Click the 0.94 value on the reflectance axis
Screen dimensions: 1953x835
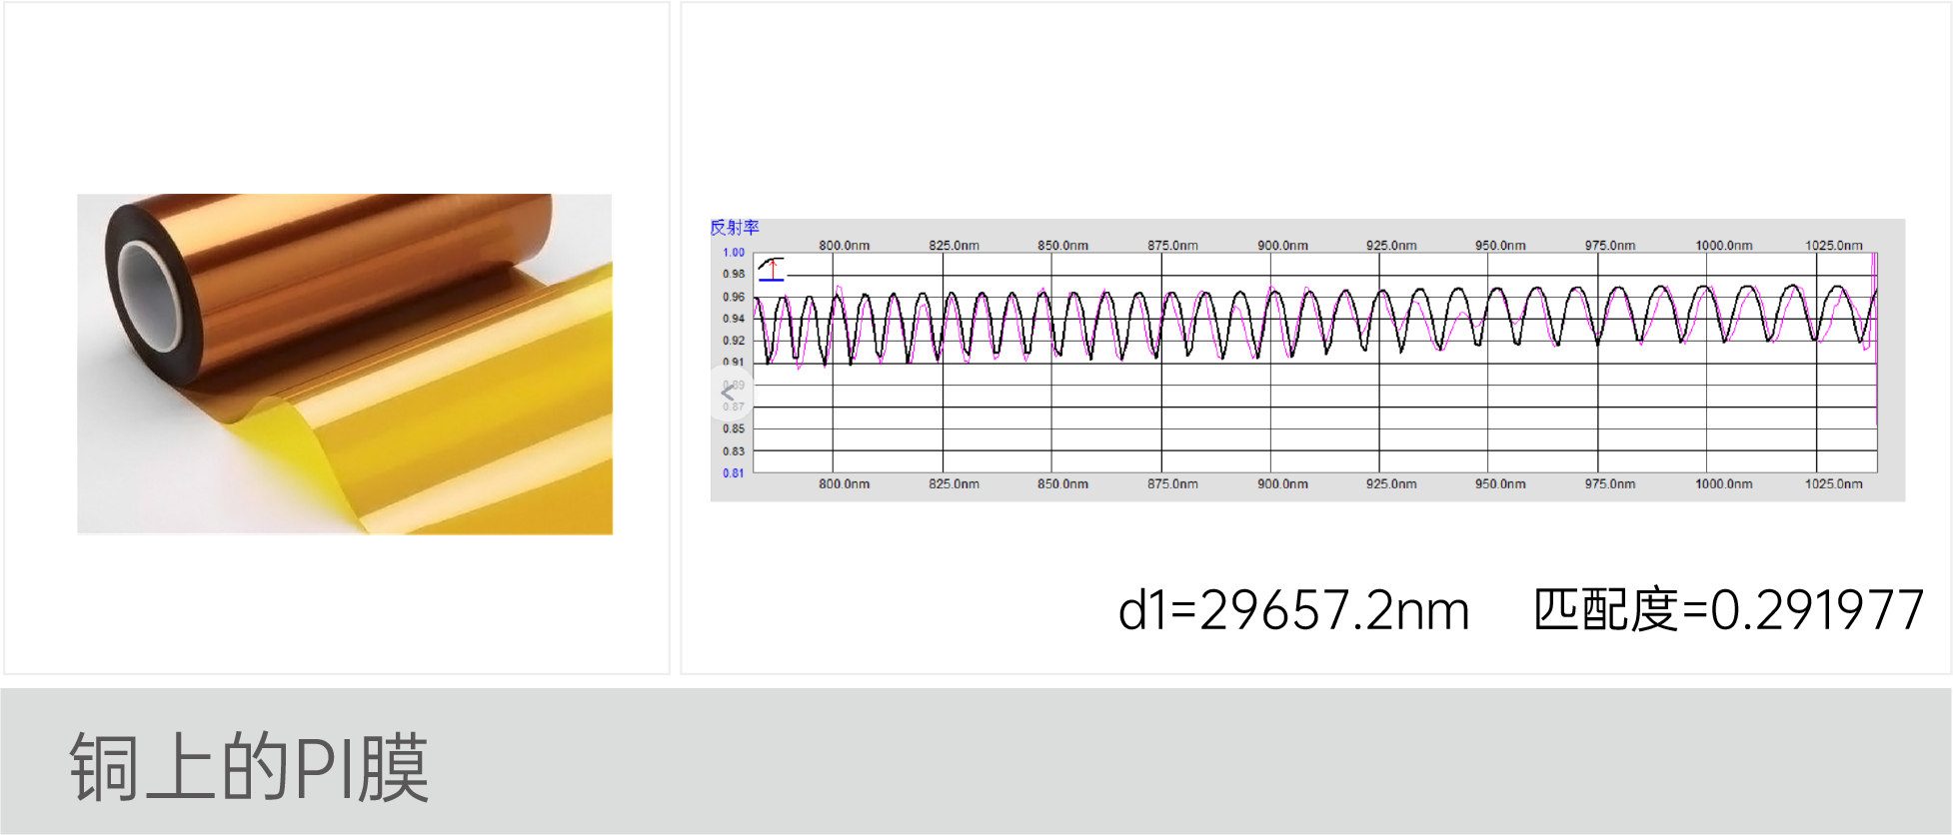pyautogui.click(x=734, y=319)
